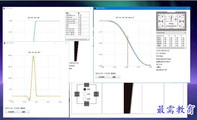This screenshot has width=197, height=120.
Task: Toggle the B legend entry in ESF Curve chart
Action: point(35,18)
